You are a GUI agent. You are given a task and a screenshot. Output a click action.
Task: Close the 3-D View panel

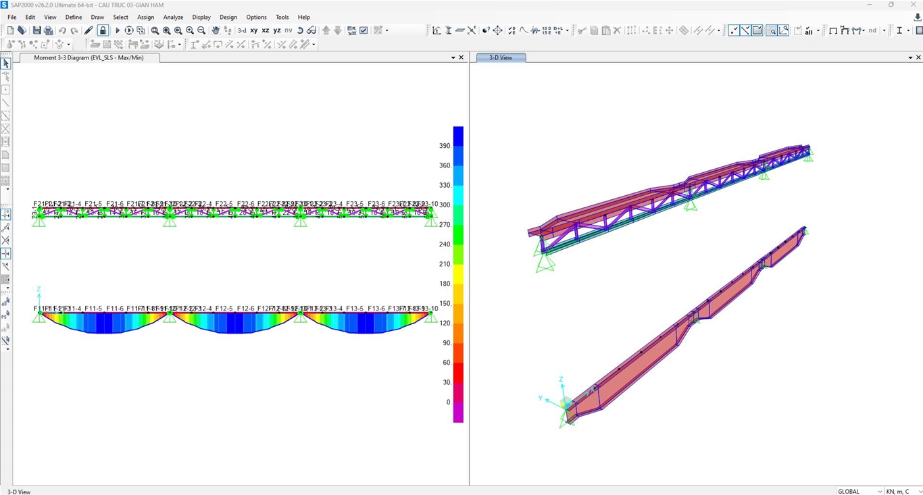[x=918, y=58]
